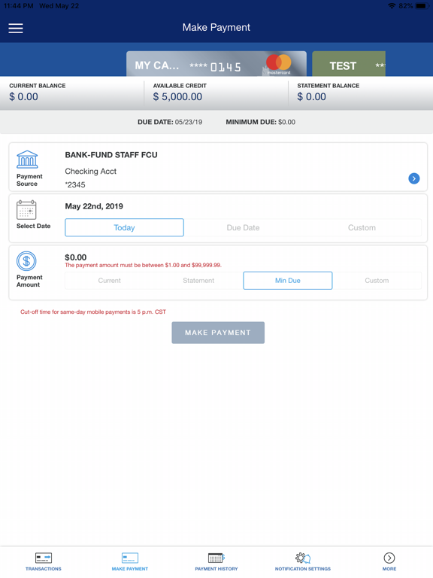
Task: Select Custom payment amount option
Action: (377, 281)
